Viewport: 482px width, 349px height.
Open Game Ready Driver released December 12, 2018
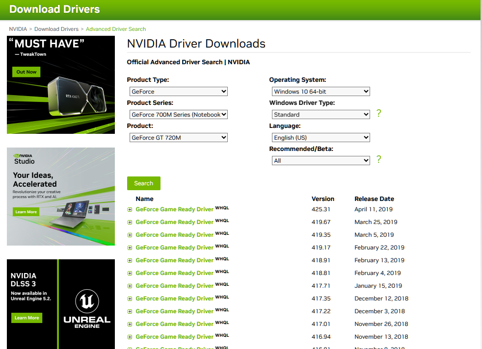click(175, 299)
